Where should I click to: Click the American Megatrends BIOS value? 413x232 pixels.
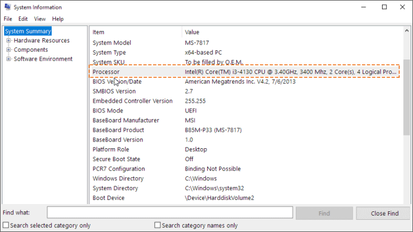click(241, 81)
